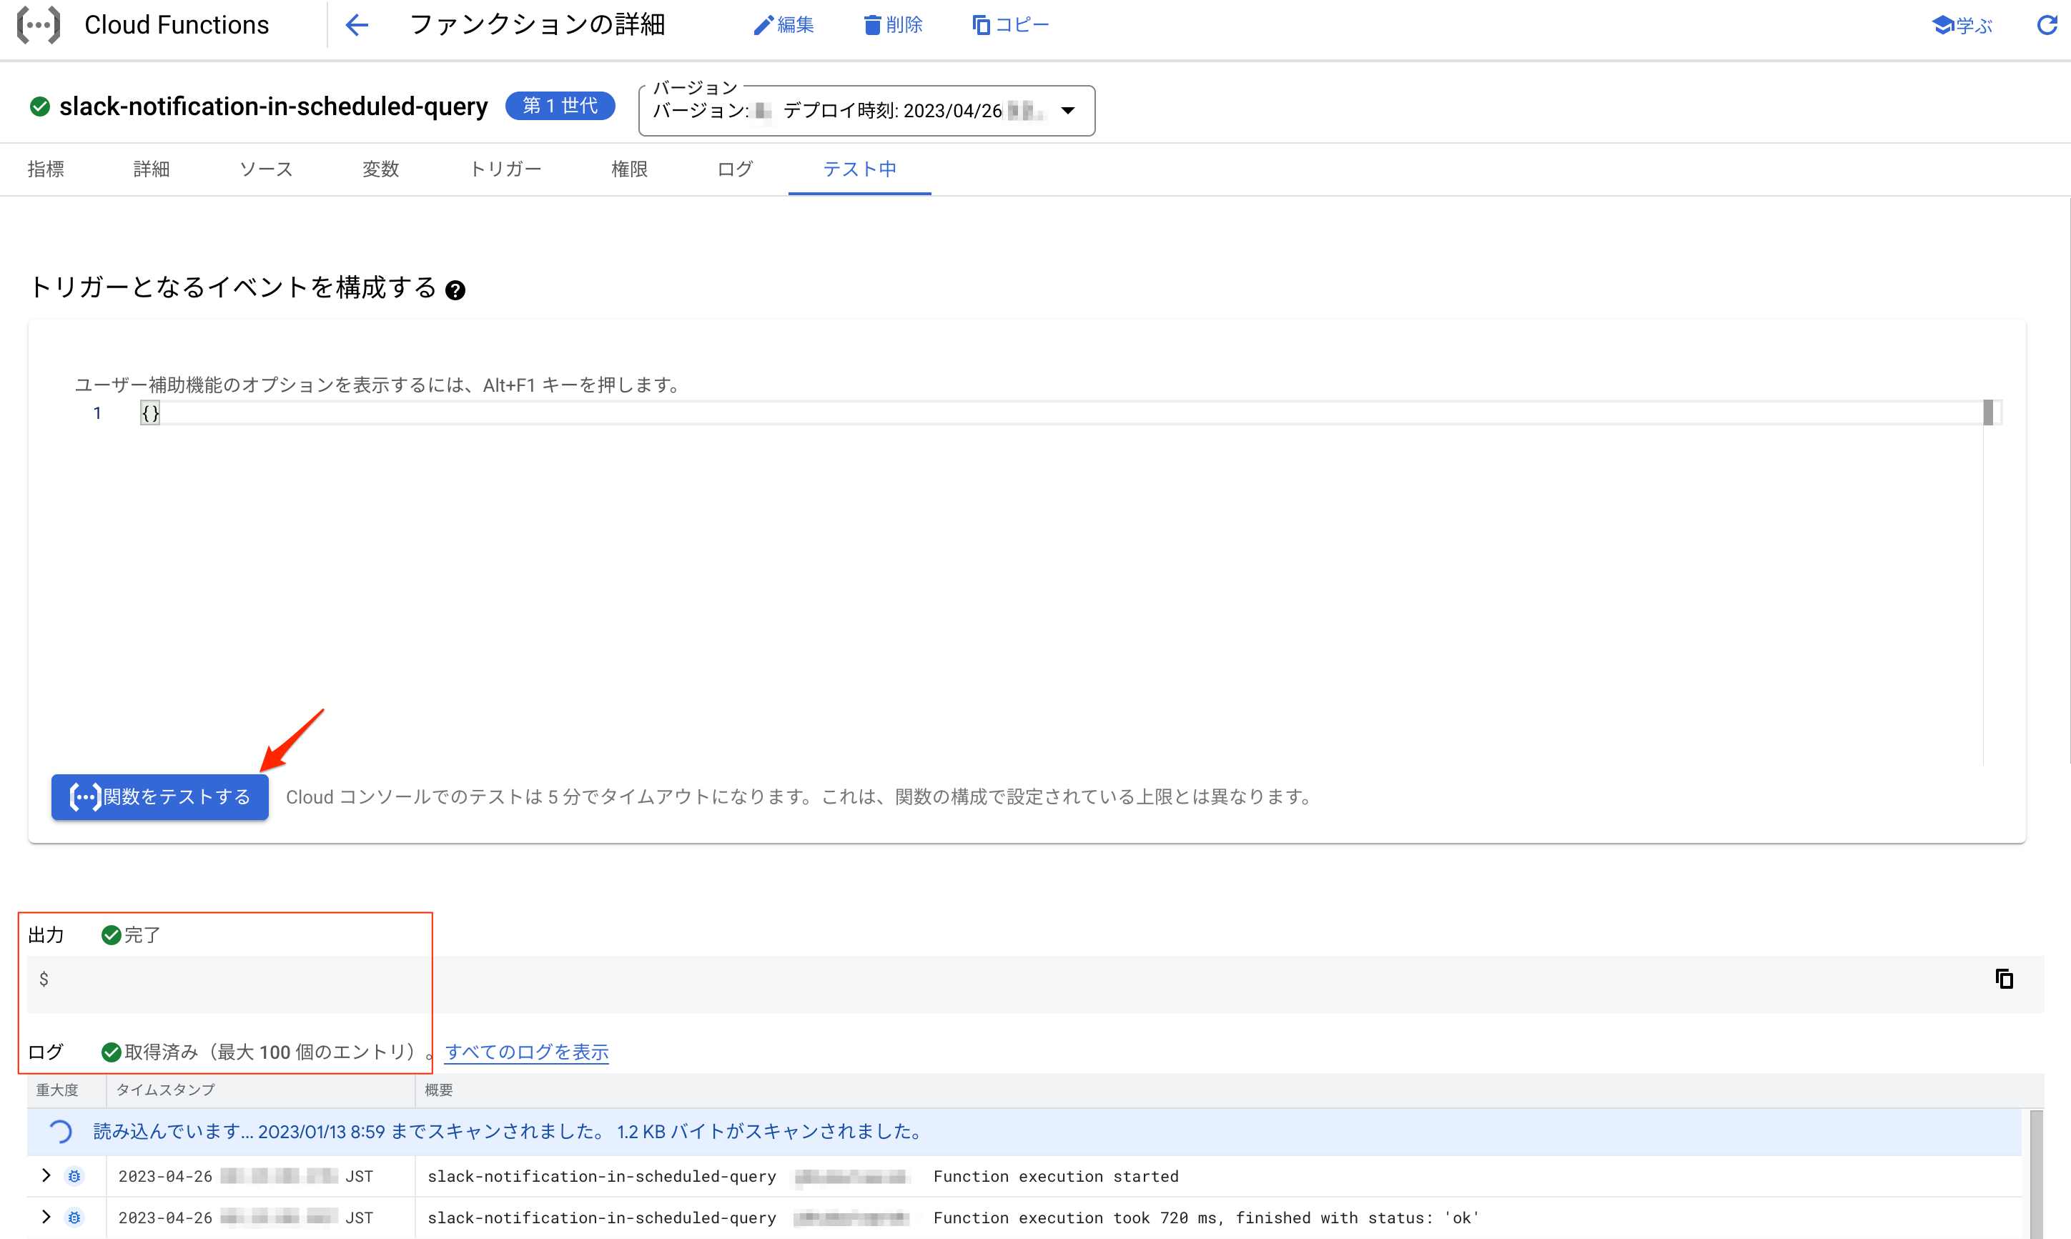The height and width of the screenshot is (1239, 2071).
Task: Click the log table's vertical scrollbar
Action: [x=2036, y=1173]
